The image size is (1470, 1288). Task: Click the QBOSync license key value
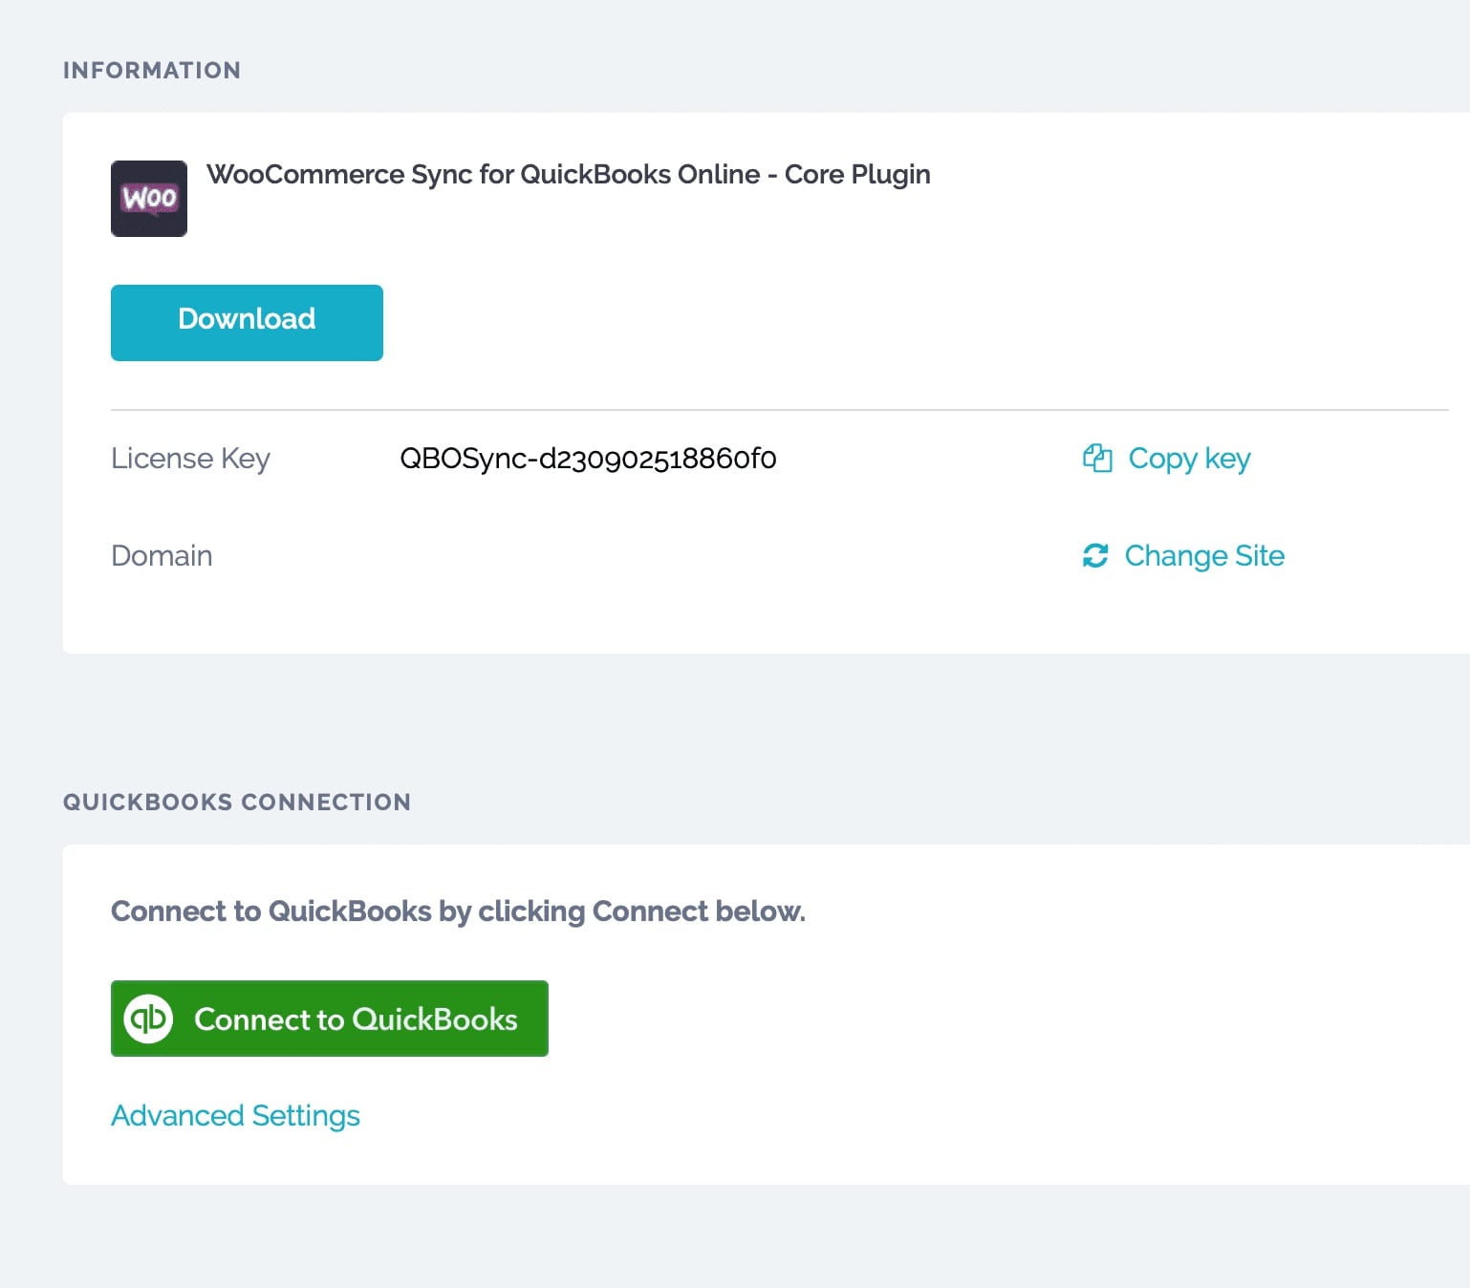[588, 459]
